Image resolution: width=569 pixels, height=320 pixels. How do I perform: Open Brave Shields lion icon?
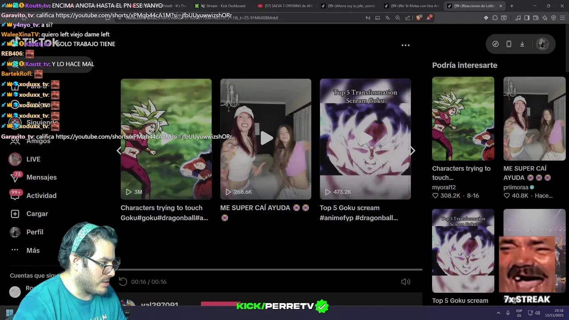(419, 18)
